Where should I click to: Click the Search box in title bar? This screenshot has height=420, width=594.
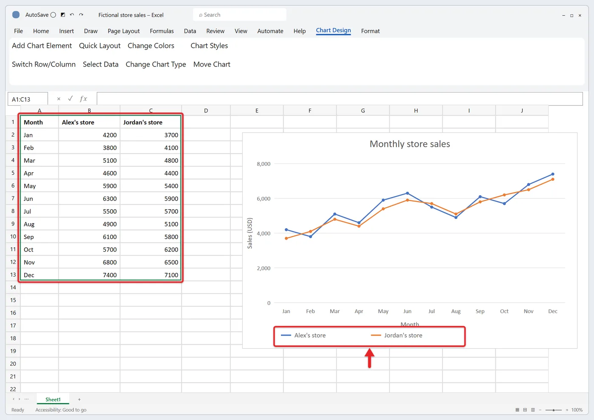[240, 15]
